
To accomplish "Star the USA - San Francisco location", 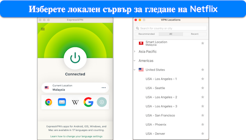I will point(202,115).
